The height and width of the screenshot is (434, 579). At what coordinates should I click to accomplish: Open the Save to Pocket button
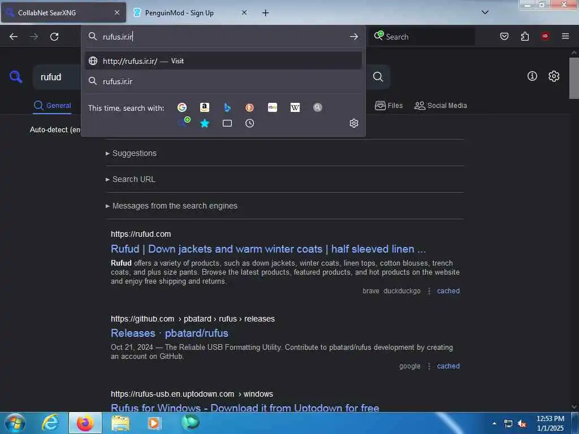point(504,36)
